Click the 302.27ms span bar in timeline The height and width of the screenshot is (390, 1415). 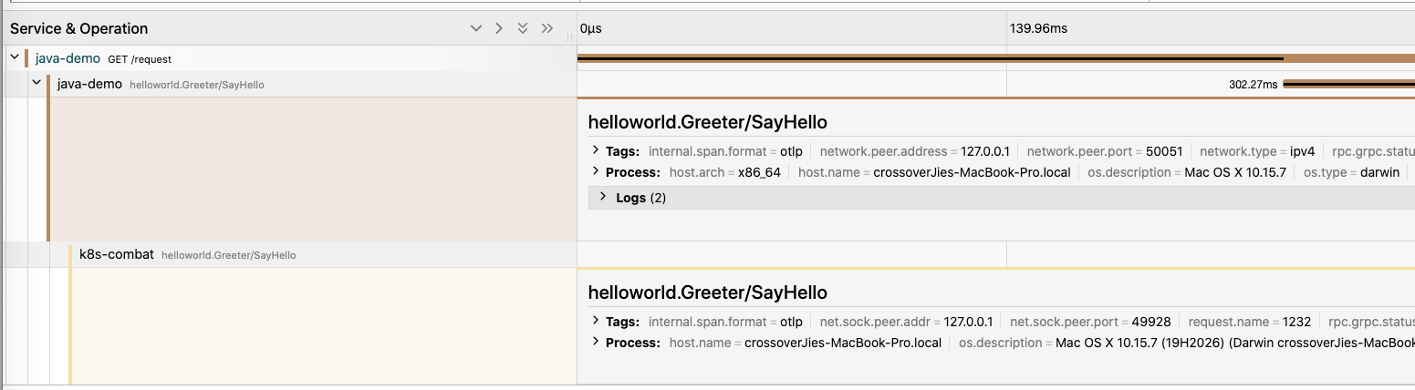coord(1348,84)
